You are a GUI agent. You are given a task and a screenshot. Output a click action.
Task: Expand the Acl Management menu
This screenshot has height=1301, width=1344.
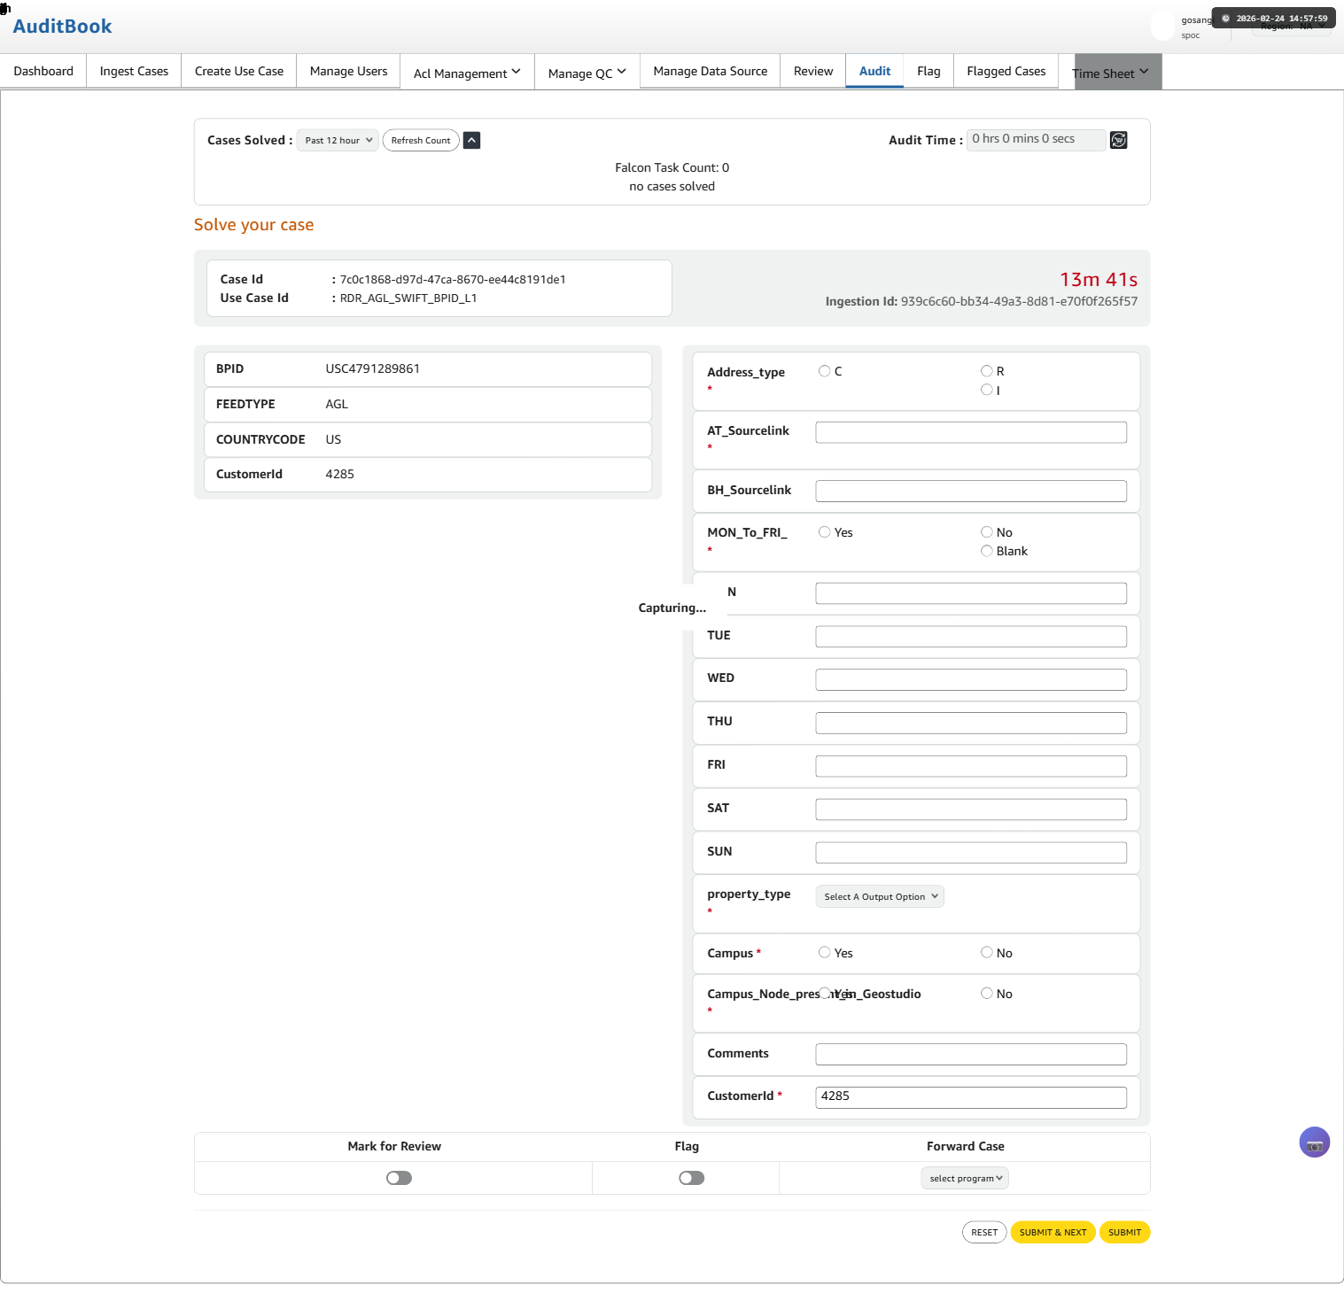467,73
